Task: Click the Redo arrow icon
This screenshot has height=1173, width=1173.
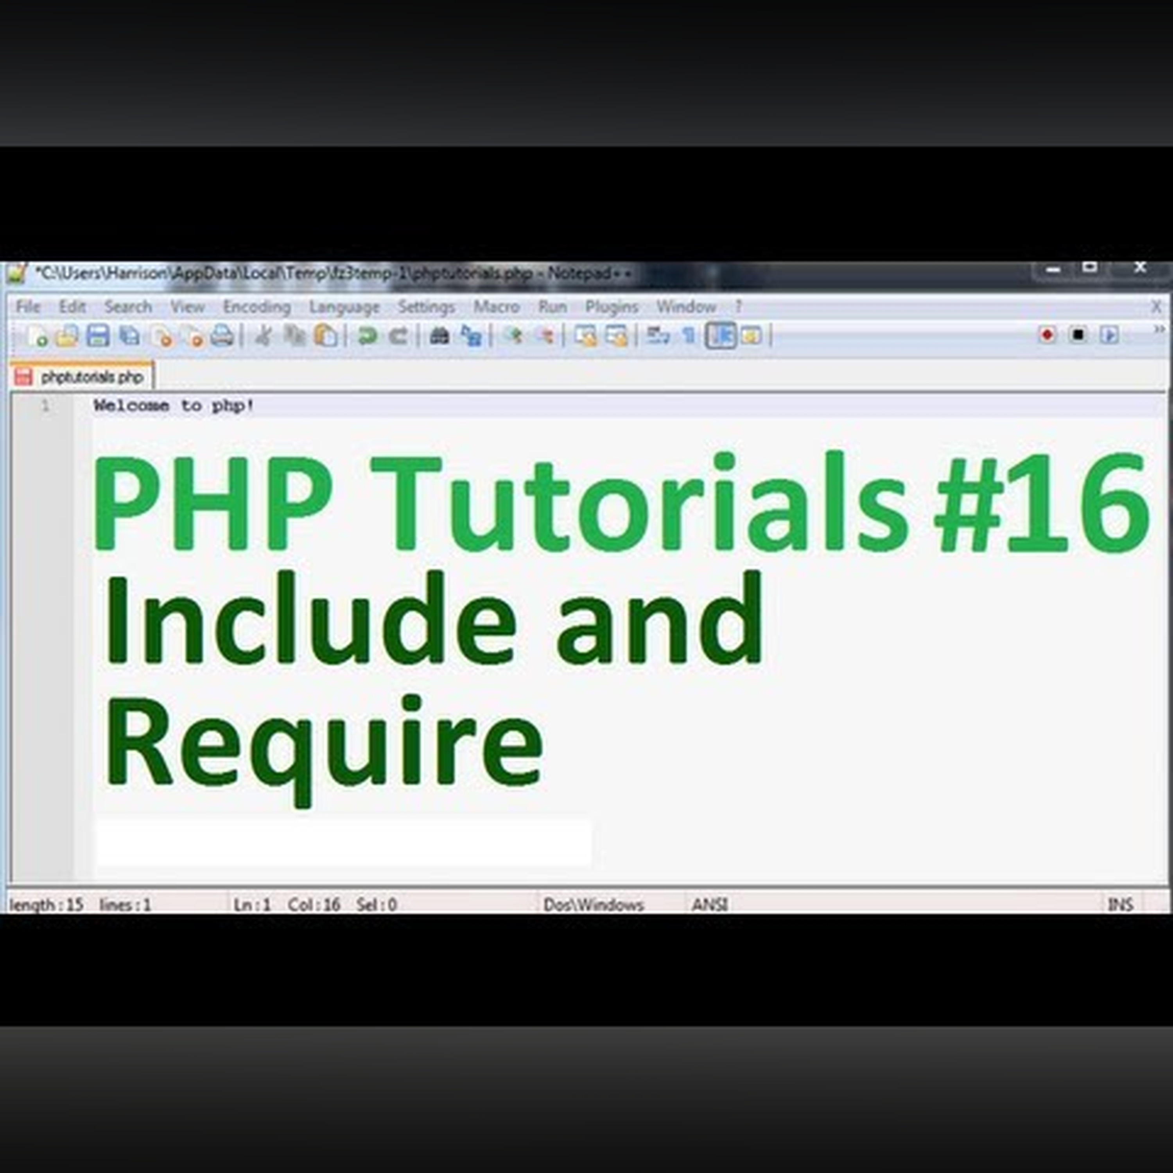Action: [398, 336]
